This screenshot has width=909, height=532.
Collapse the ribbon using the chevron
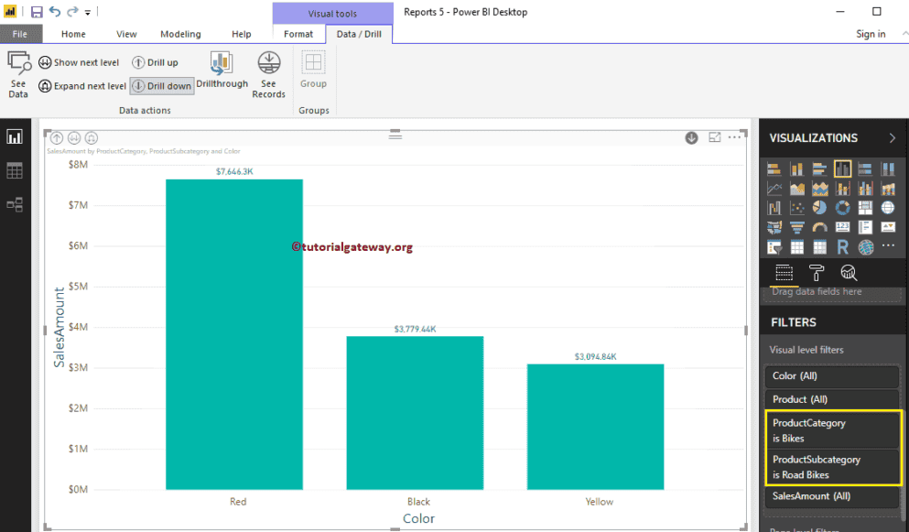pos(904,34)
